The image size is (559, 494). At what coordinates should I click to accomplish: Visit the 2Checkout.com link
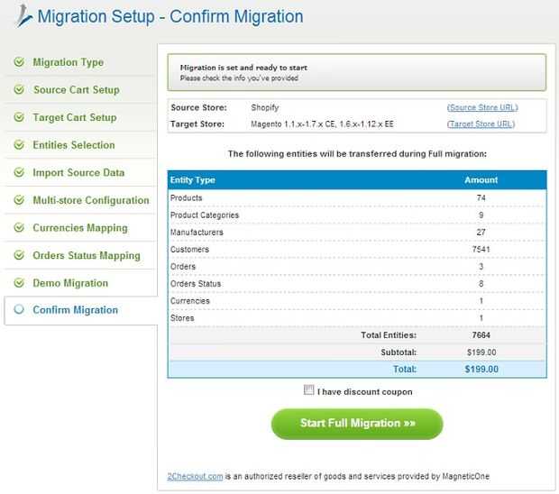pyautogui.click(x=195, y=476)
